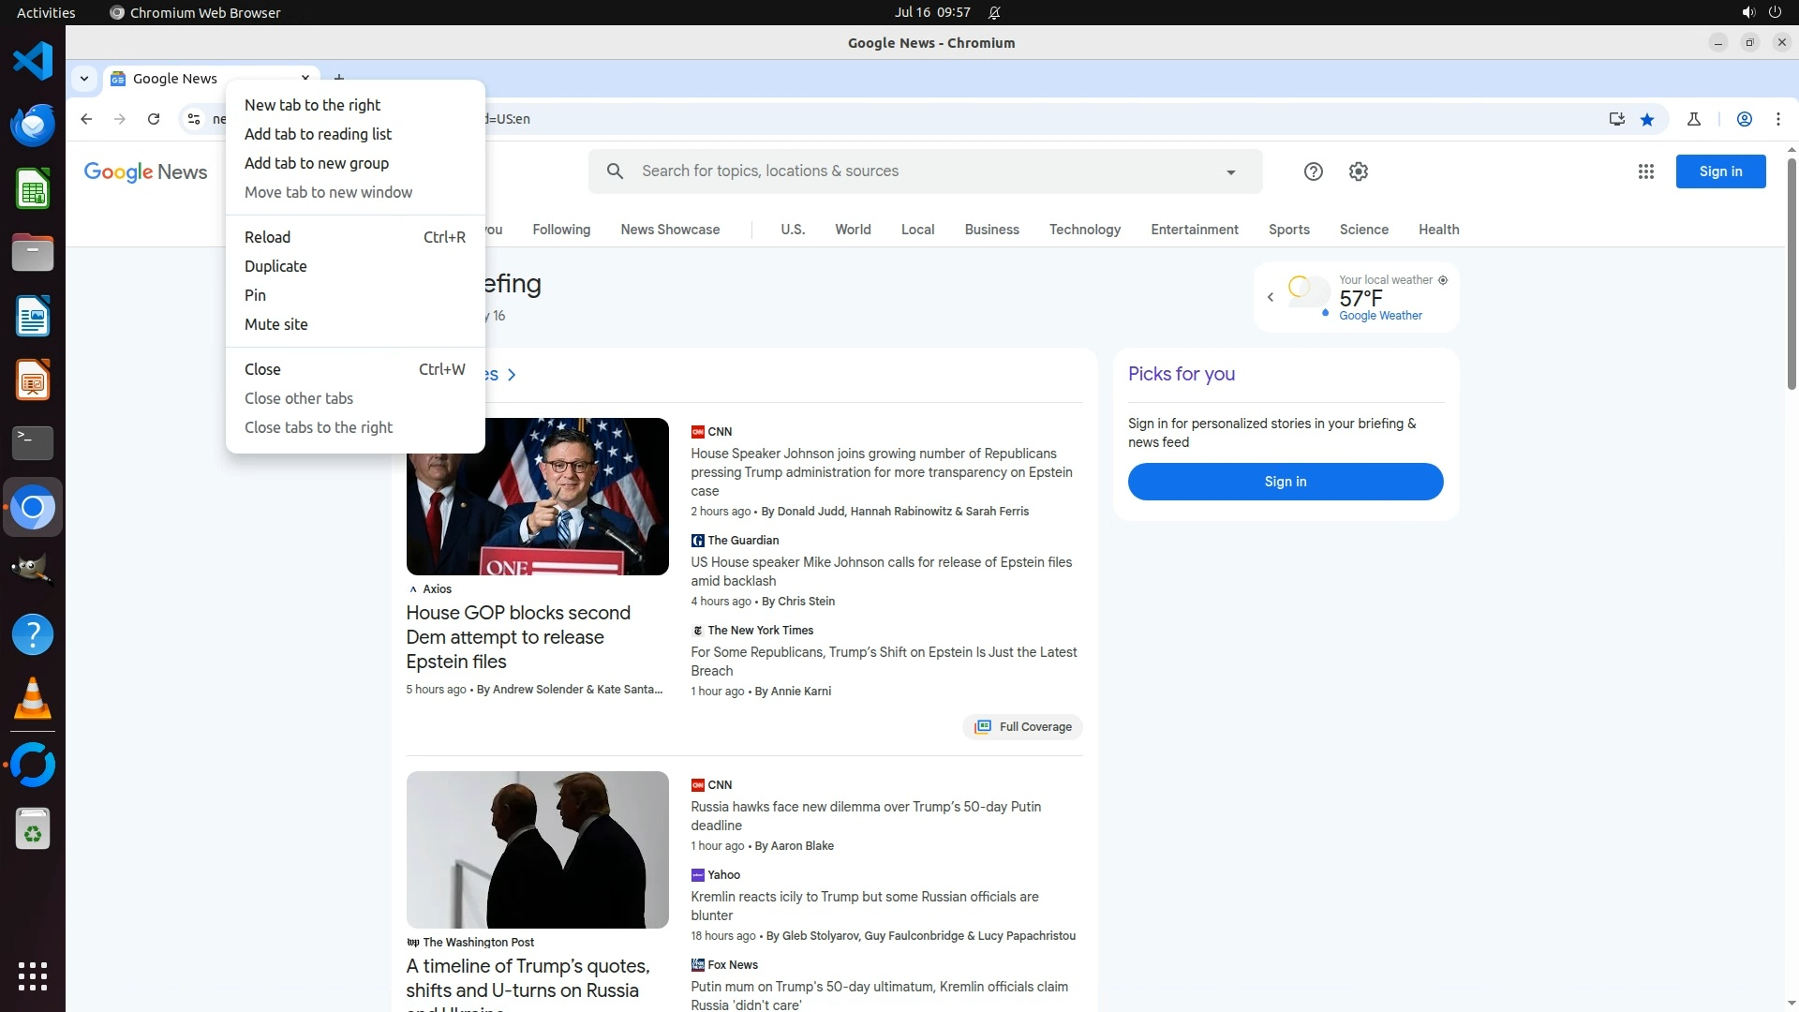Click the reload page icon
Image resolution: width=1799 pixels, height=1012 pixels.
(154, 119)
